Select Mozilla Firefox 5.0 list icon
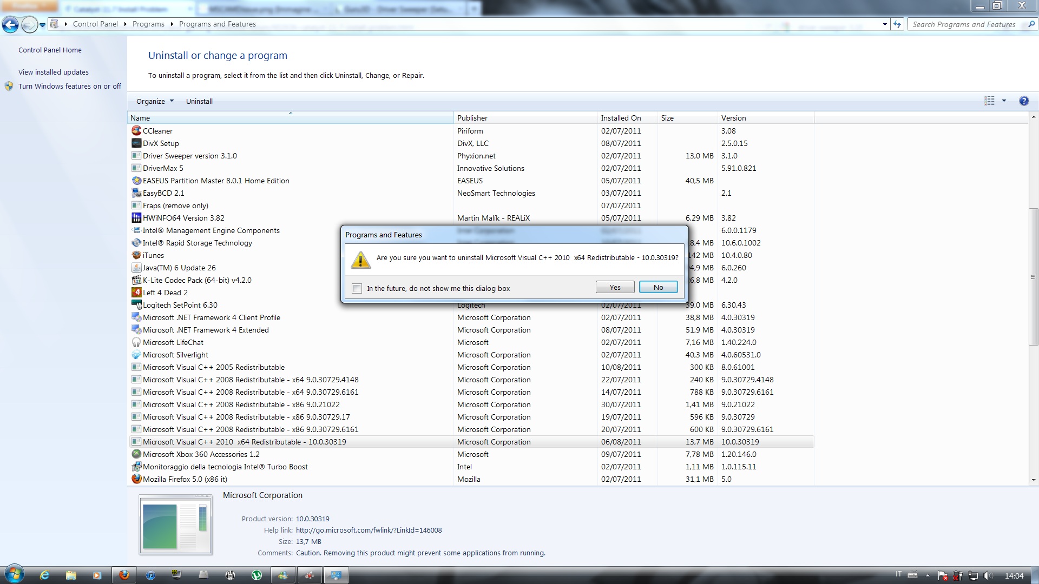This screenshot has height=584, width=1039. point(136,479)
